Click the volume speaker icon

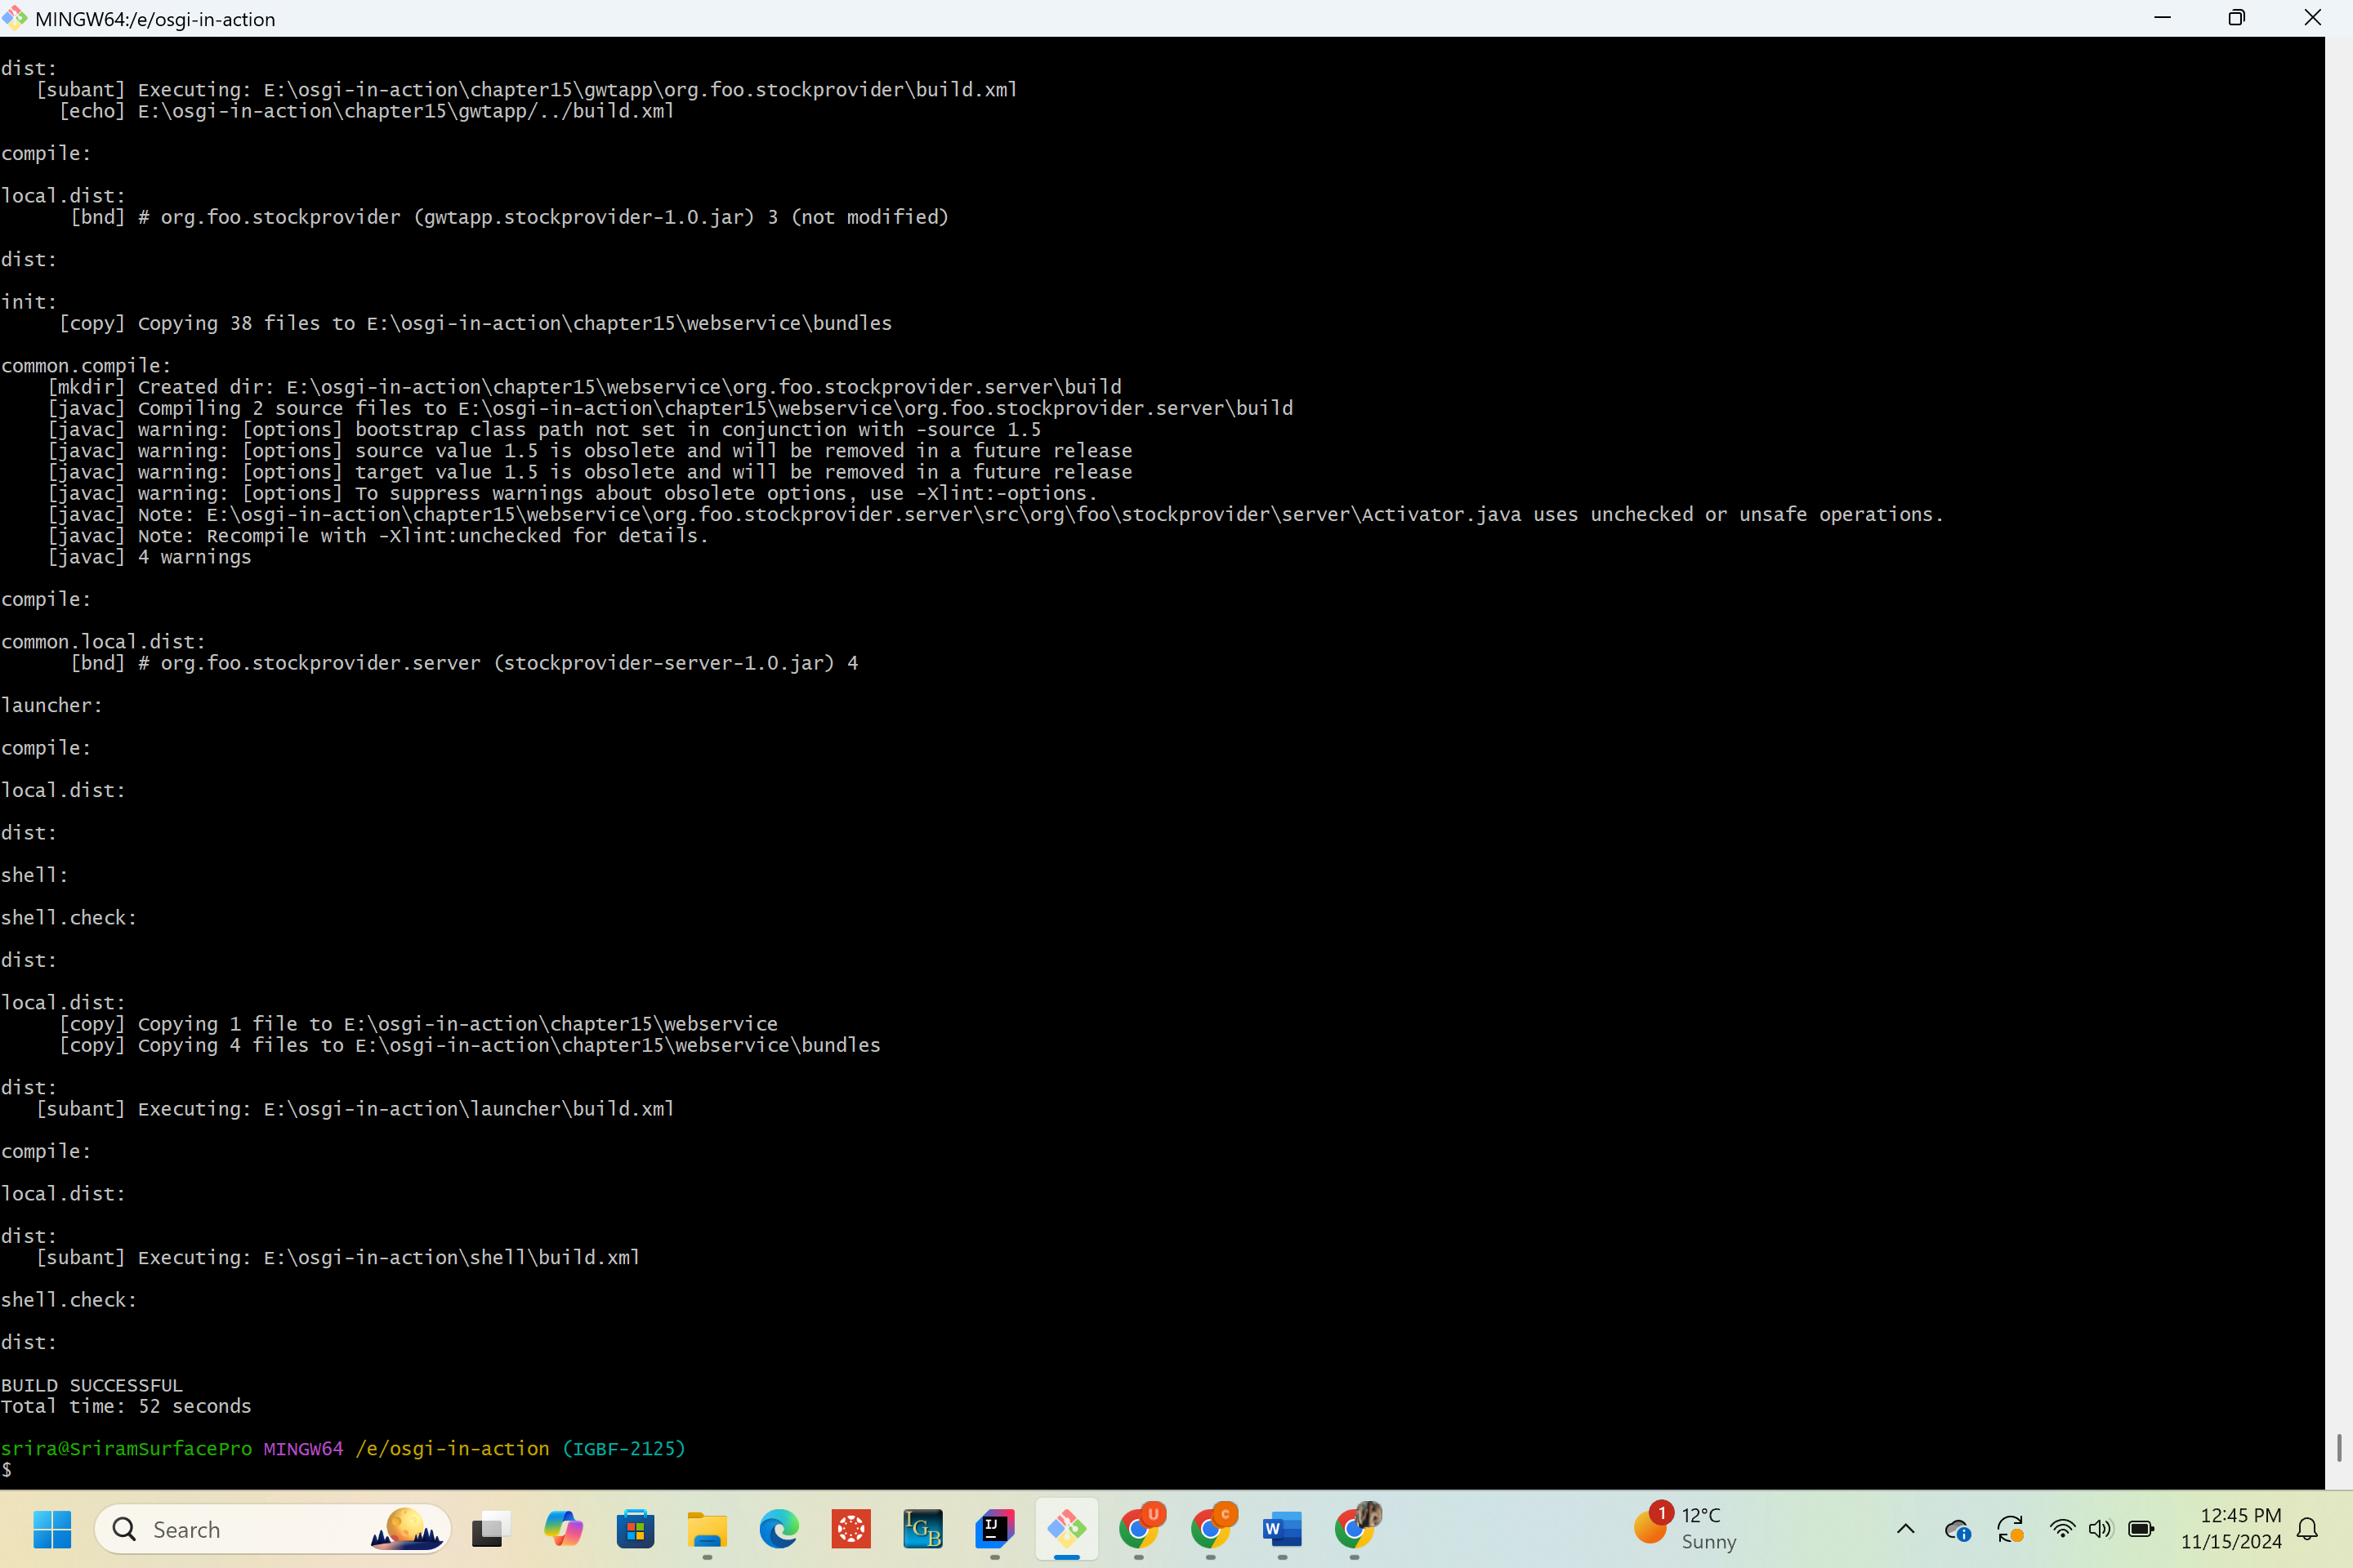2100,1529
